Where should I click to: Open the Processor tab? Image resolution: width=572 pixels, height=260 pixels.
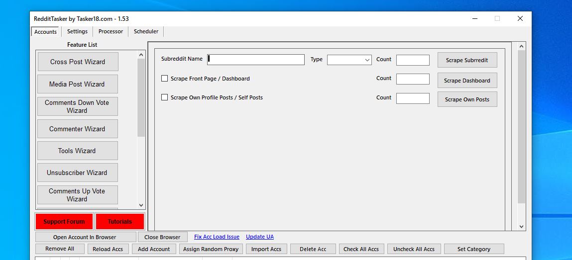coord(111,31)
